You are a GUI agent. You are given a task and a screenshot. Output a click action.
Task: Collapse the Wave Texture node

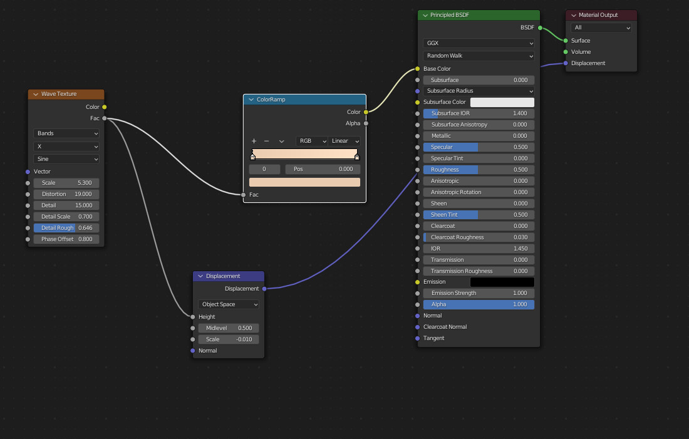(36, 94)
